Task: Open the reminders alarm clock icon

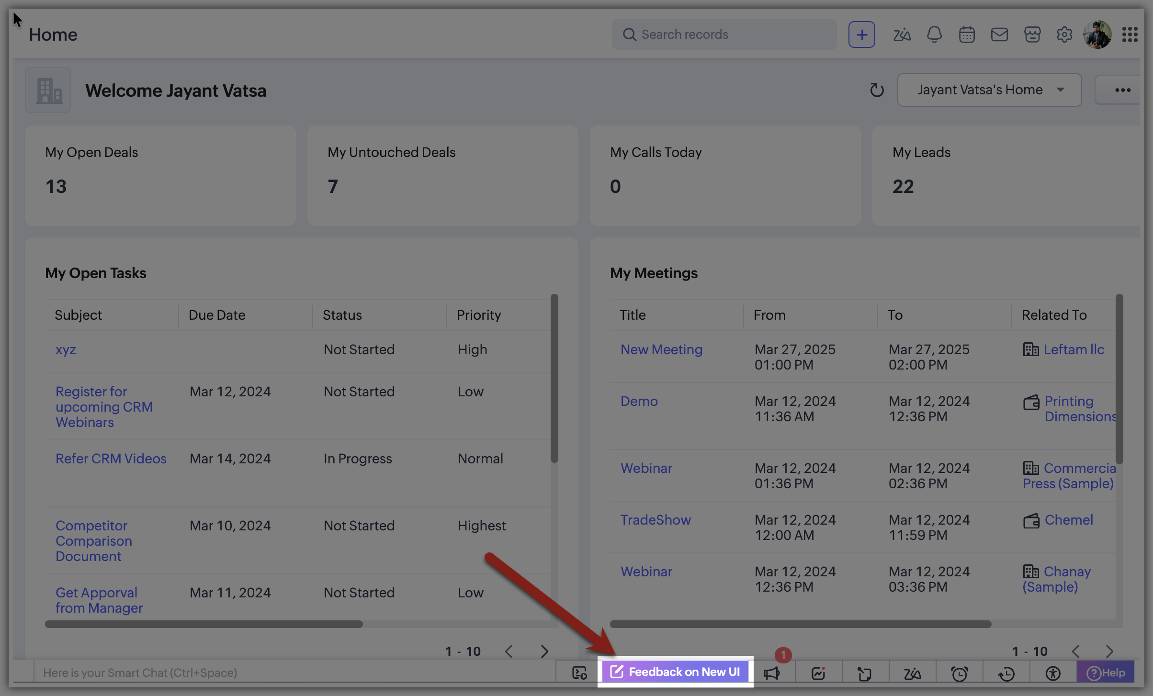Action: coord(959,674)
